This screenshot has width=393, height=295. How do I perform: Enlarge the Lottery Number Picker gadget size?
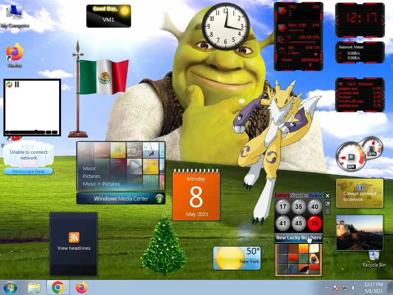327,204
